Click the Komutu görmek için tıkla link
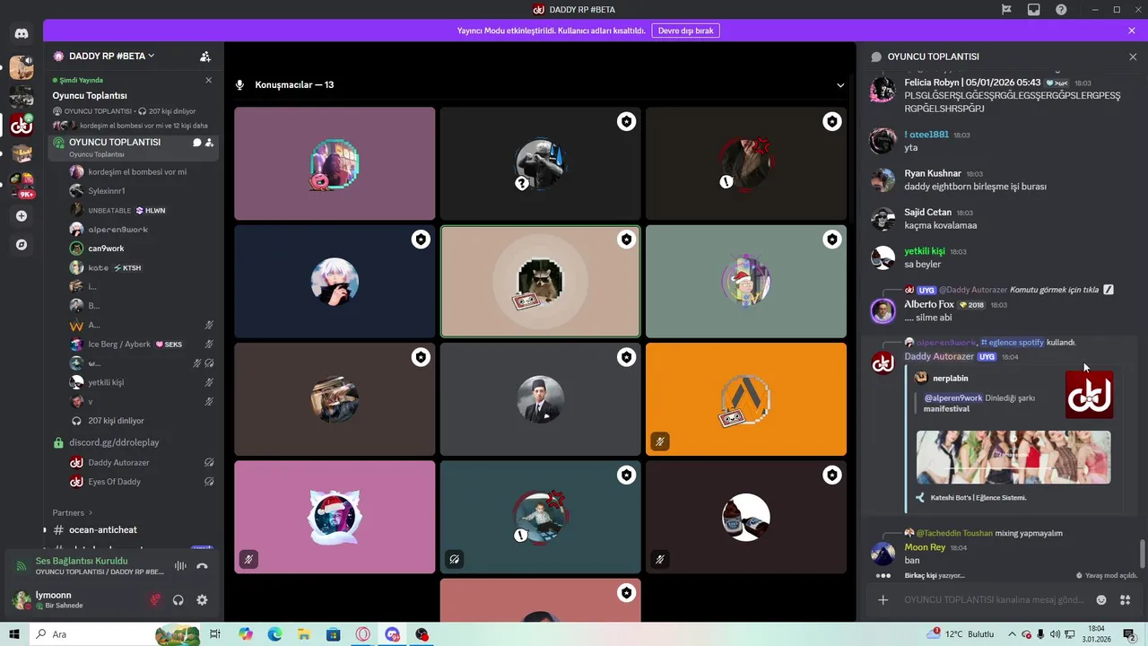Image resolution: width=1148 pixels, height=646 pixels. coord(1054,290)
